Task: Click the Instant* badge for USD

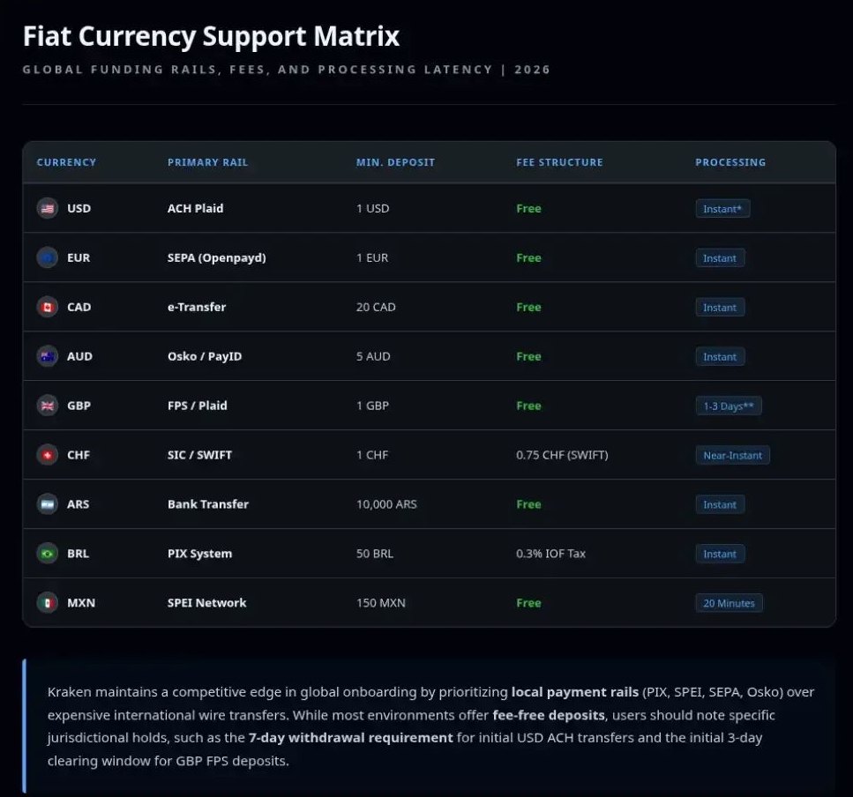Action: tap(722, 209)
